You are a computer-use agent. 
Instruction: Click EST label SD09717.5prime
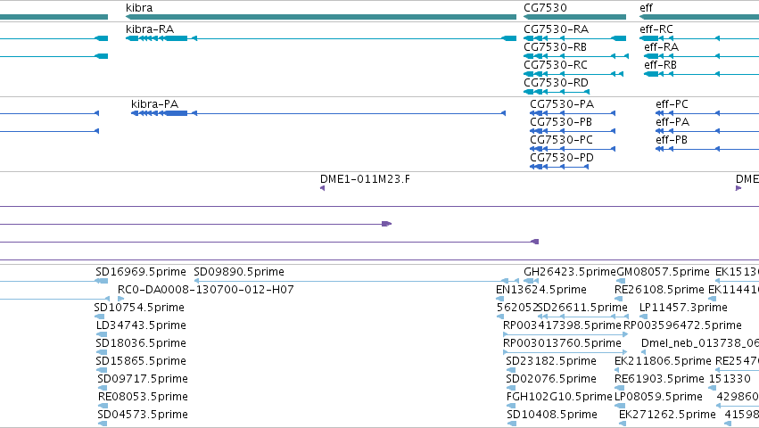(x=143, y=379)
